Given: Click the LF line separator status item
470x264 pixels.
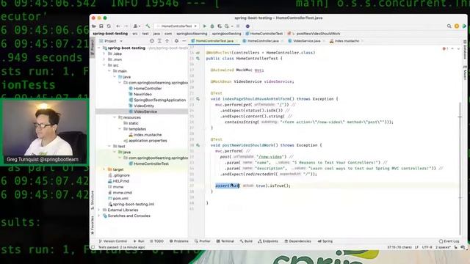Looking at the screenshot, I should point(416,248).
